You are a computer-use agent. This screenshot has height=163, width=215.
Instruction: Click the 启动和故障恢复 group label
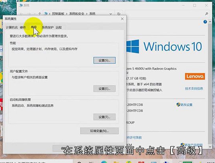(x=20, y=100)
